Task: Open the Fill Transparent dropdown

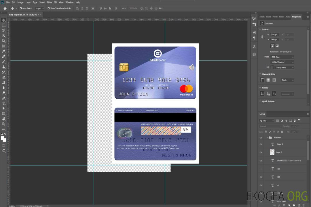Action: (x=284, y=68)
